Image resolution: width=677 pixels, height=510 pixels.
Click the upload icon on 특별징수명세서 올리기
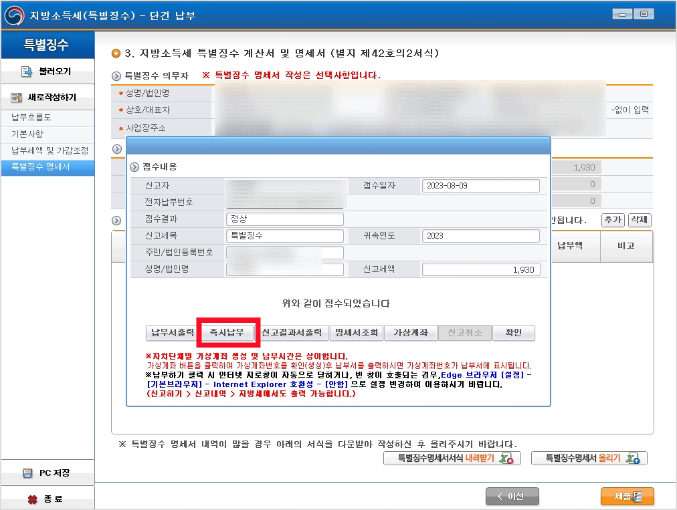click(632, 459)
